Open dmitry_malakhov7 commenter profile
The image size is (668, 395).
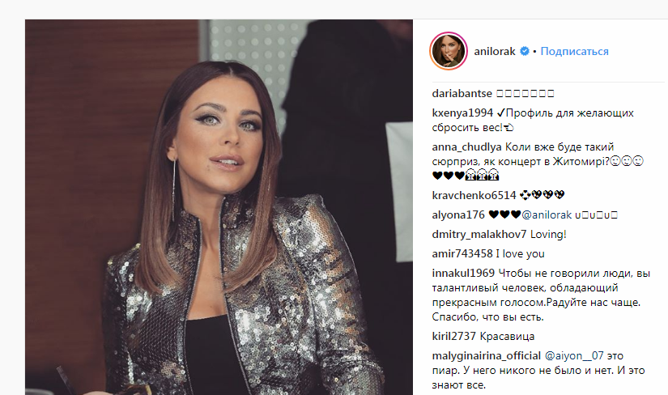[x=479, y=235]
